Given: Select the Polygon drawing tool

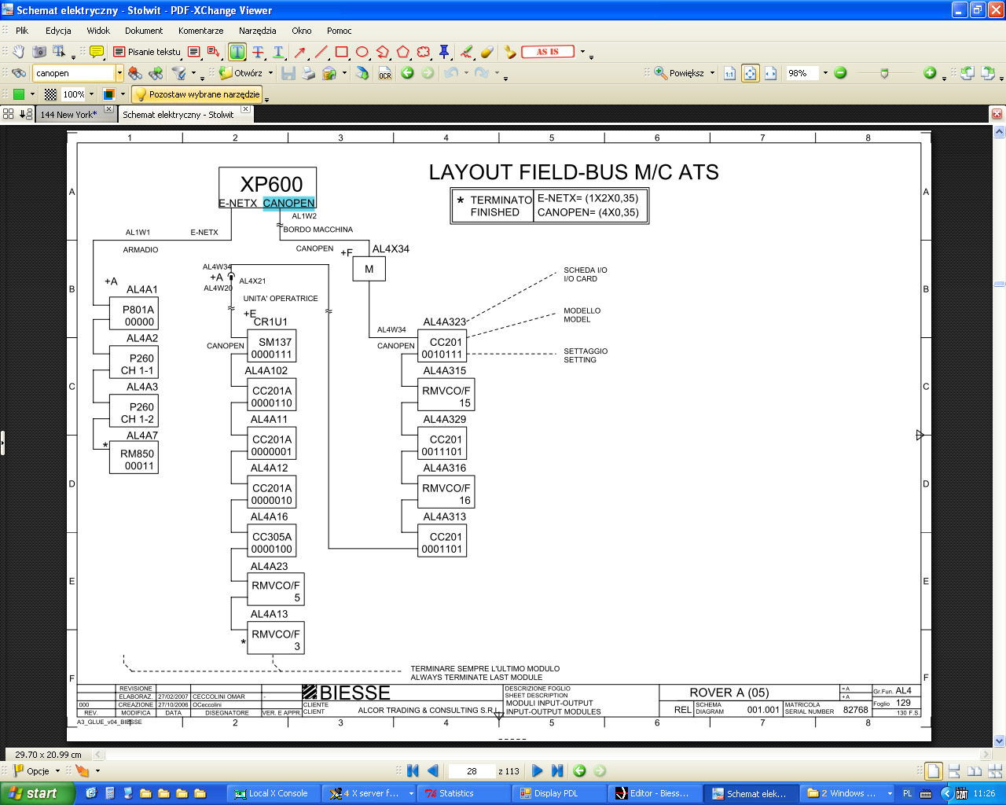Looking at the screenshot, I should [x=403, y=52].
